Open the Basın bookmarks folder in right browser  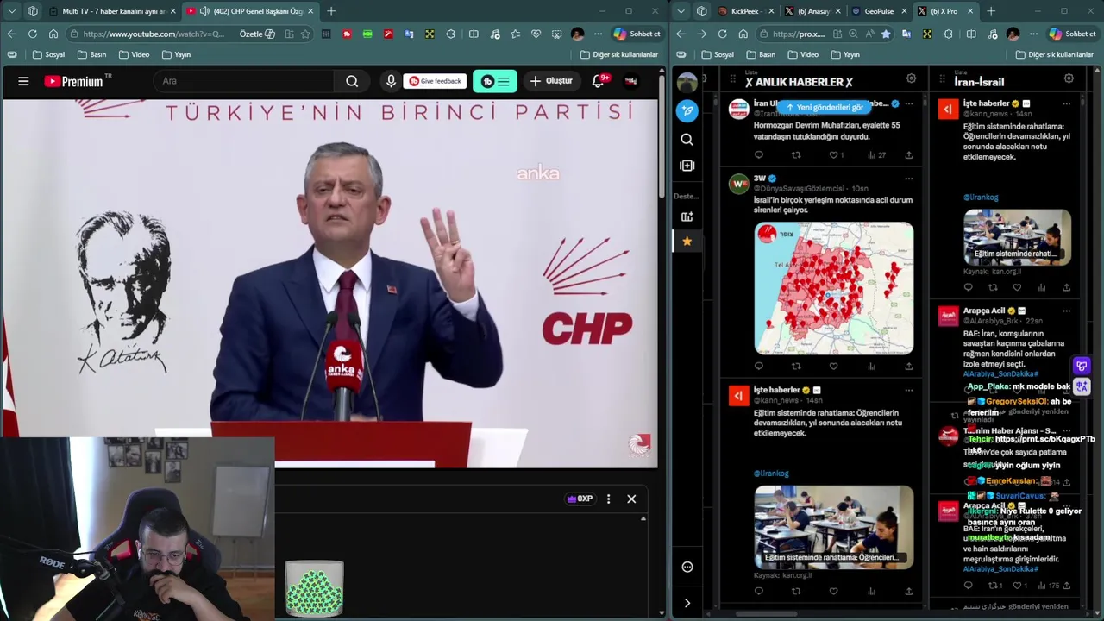tap(760, 54)
